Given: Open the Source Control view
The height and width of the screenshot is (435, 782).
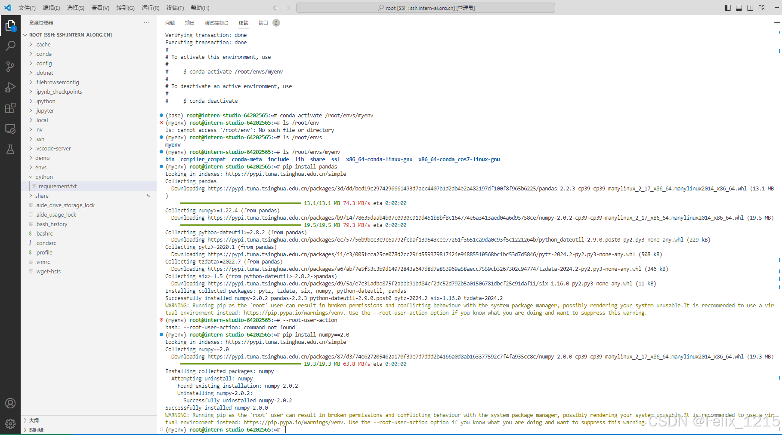Looking at the screenshot, I should [10, 66].
